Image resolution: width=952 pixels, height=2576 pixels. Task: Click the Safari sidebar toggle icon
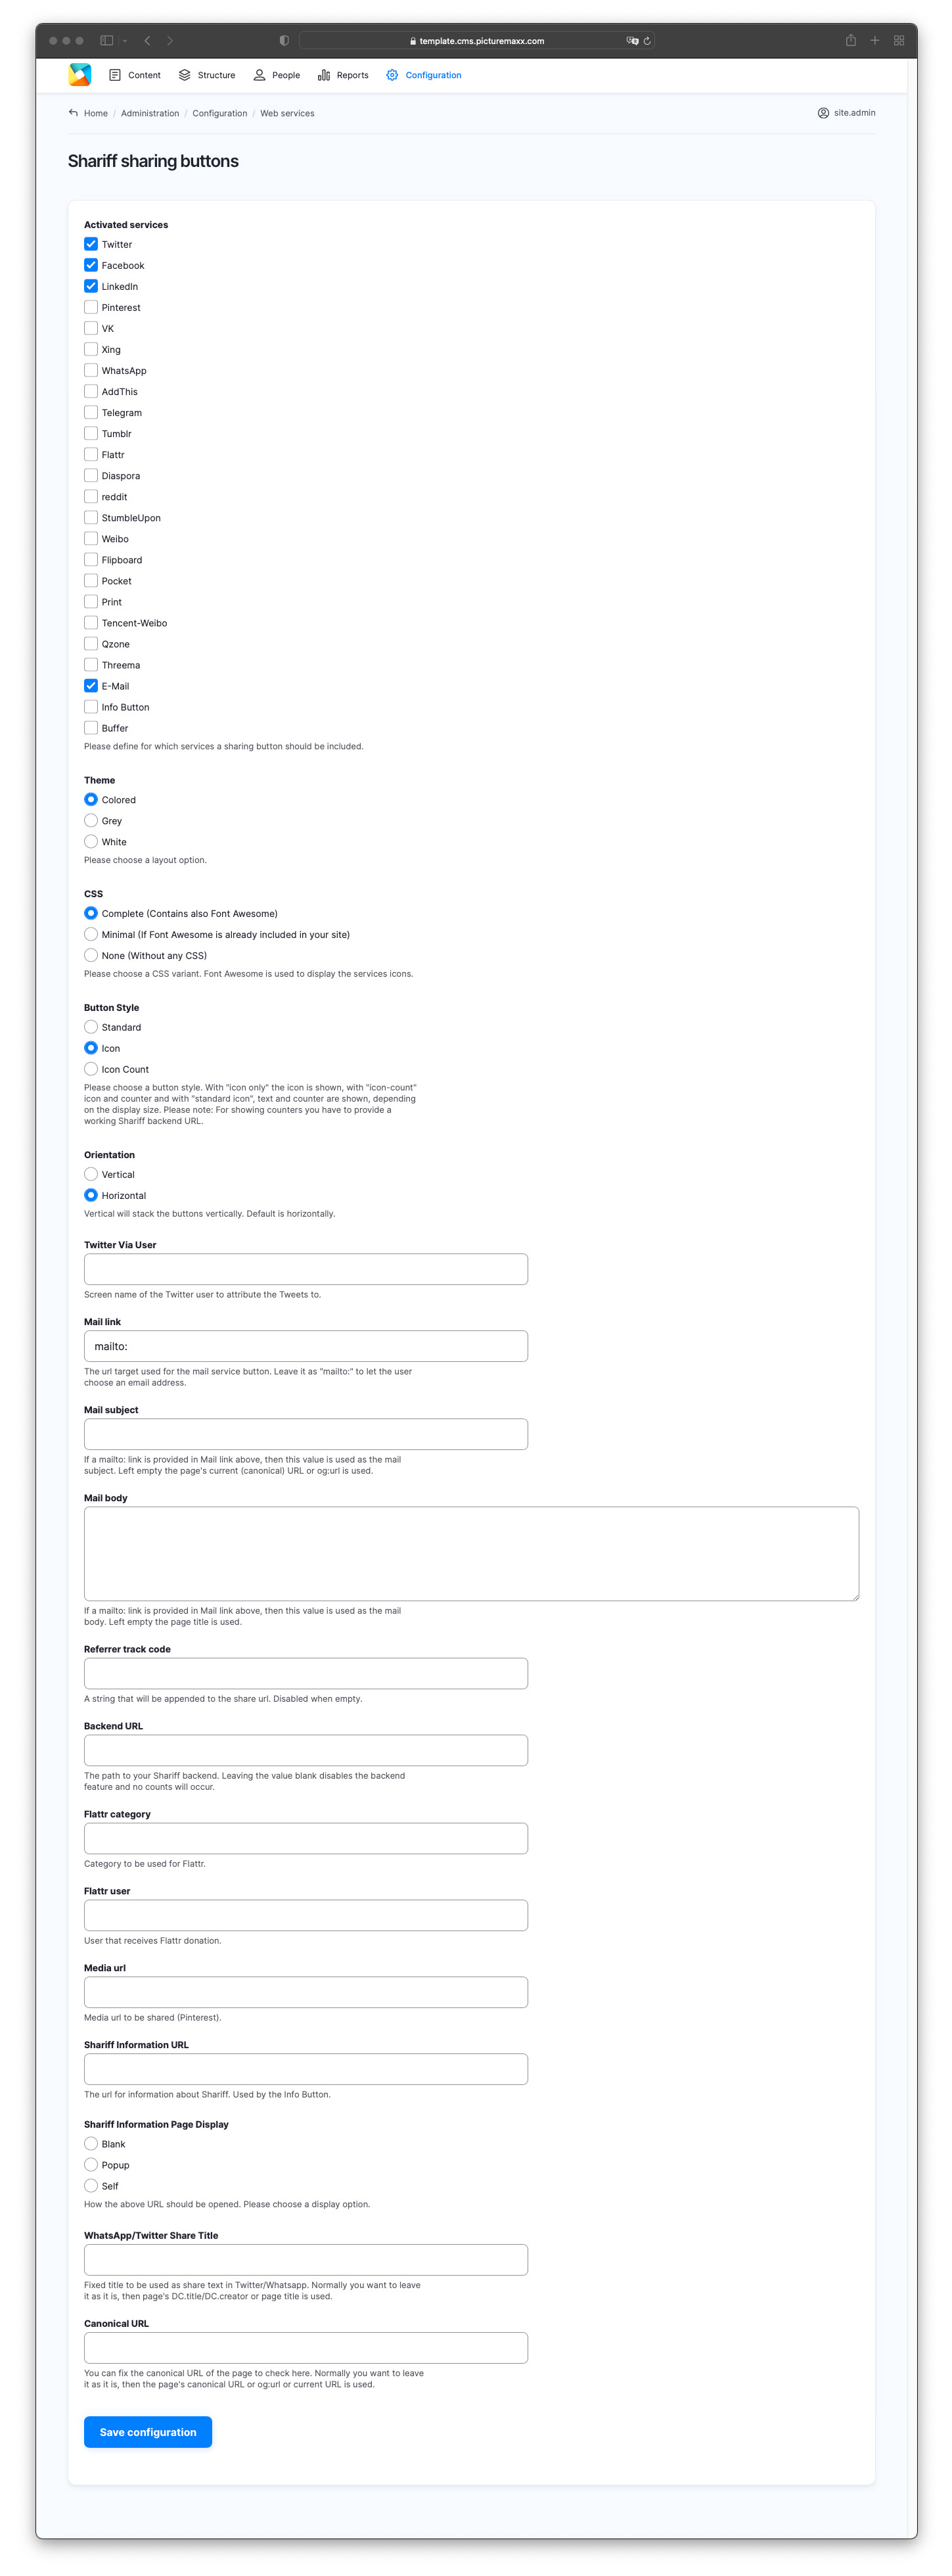107,41
